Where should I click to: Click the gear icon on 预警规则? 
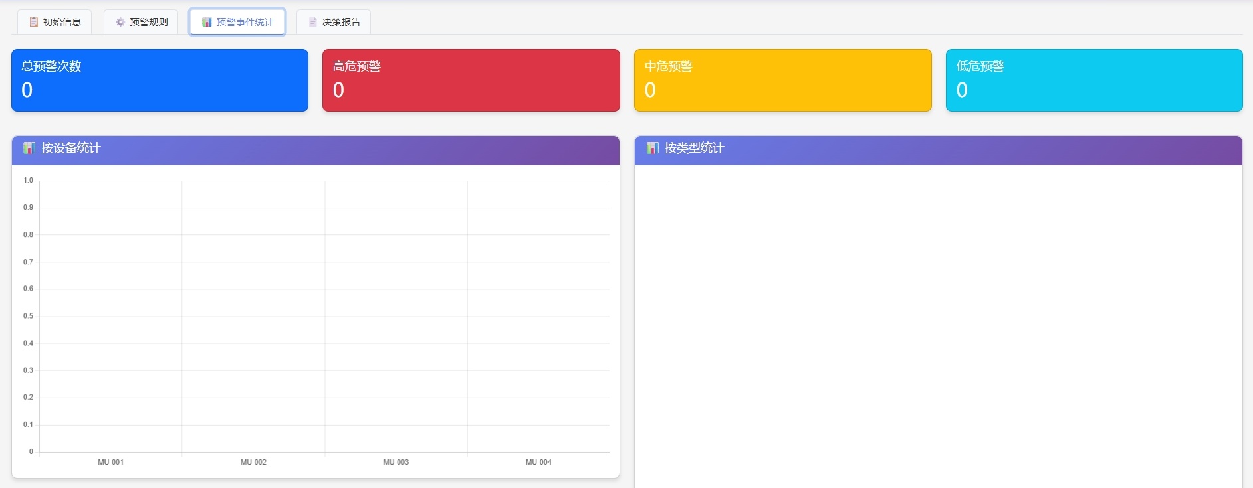pyautogui.click(x=120, y=22)
